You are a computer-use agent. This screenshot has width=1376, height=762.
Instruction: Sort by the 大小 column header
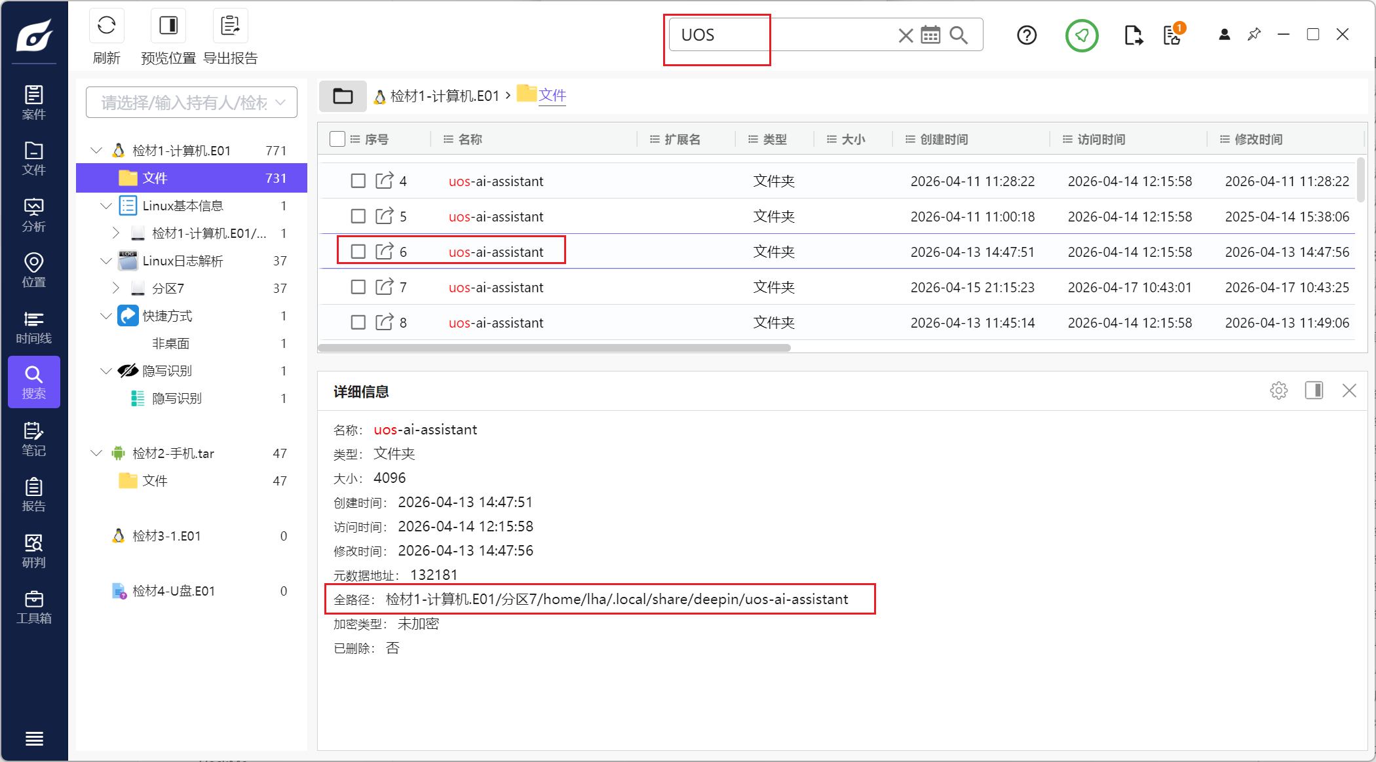[853, 139]
